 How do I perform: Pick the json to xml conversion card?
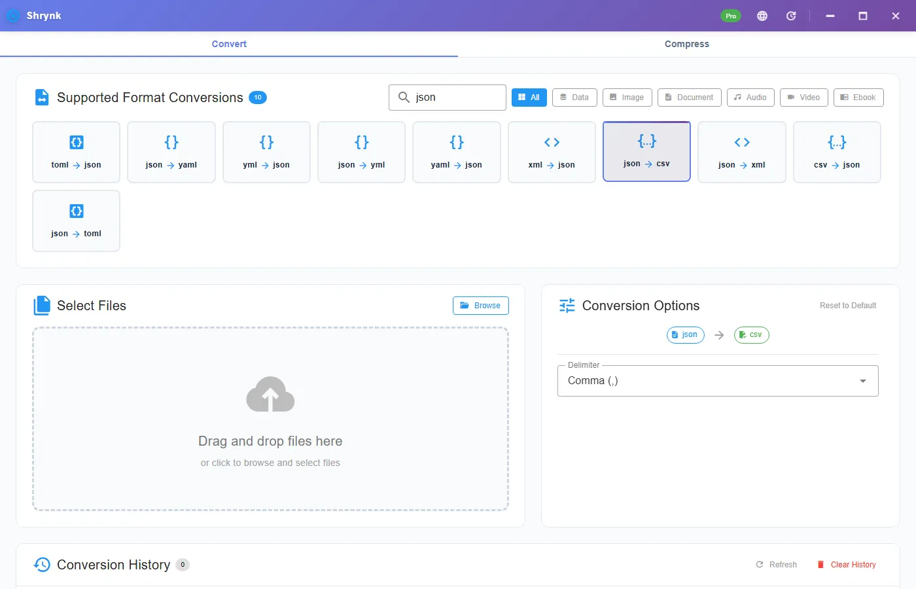point(742,152)
